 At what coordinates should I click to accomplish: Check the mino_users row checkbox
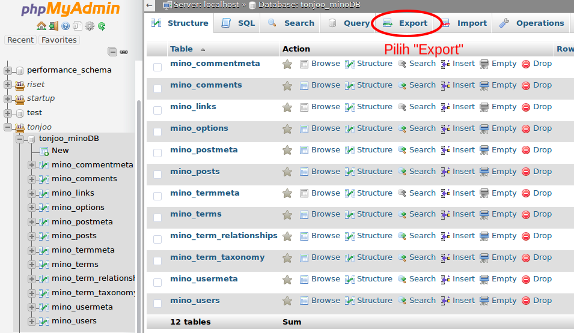coord(157,304)
